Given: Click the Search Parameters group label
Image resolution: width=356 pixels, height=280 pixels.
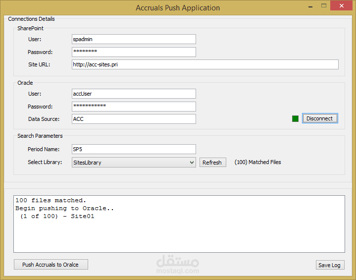Looking at the screenshot, I should click(40, 136).
